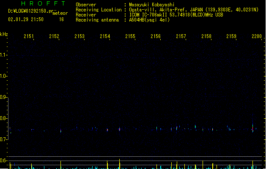Click the bright meteor echo just before 2200

[x=253, y=128]
